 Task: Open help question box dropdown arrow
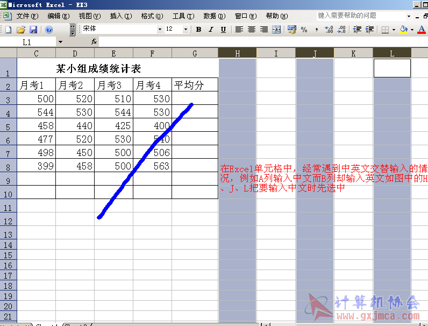(x=409, y=16)
